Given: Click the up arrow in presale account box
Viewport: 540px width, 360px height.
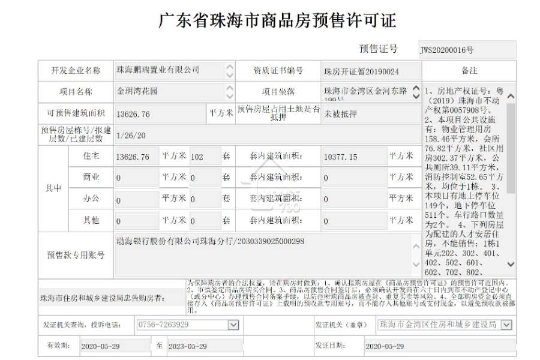Looking at the screenshot, I should coord(416,246).
